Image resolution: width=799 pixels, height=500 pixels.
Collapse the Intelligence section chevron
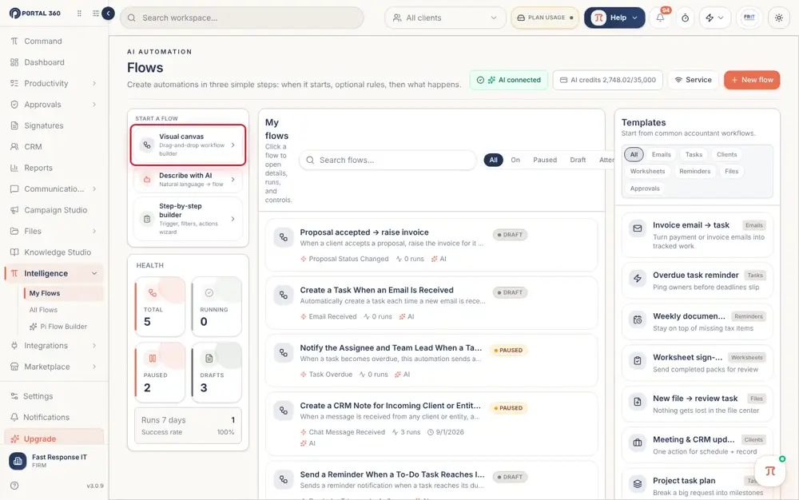pos(94,273)
